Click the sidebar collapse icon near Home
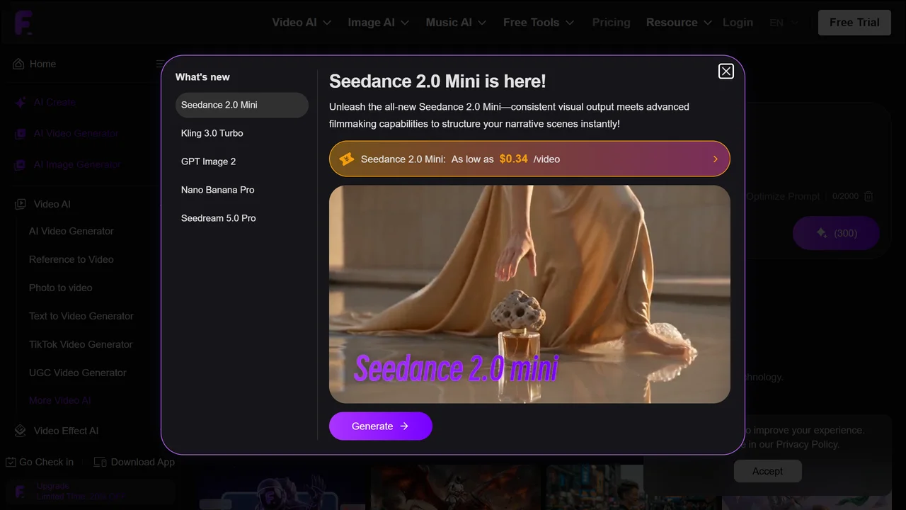The width and height of the screenshot is (906, 510). click(160, 64)
